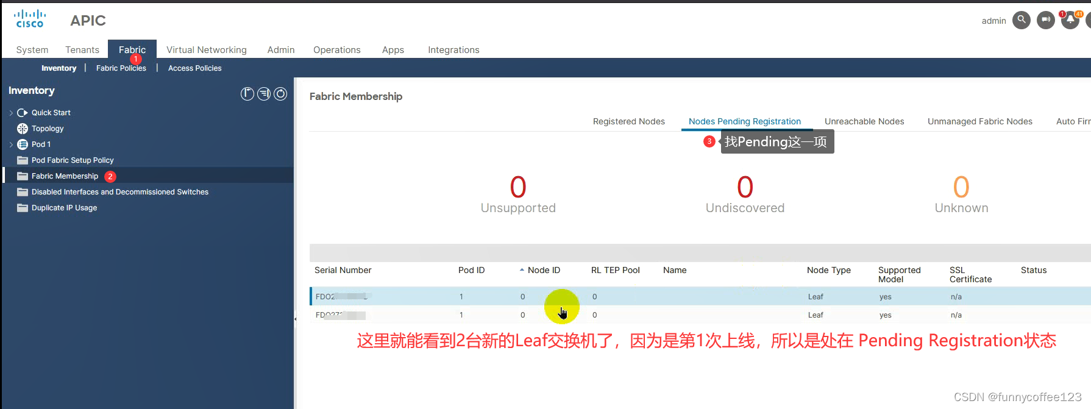
Task: Click the Duplicate IP Usage folder icon
Action: pos(23,208)
